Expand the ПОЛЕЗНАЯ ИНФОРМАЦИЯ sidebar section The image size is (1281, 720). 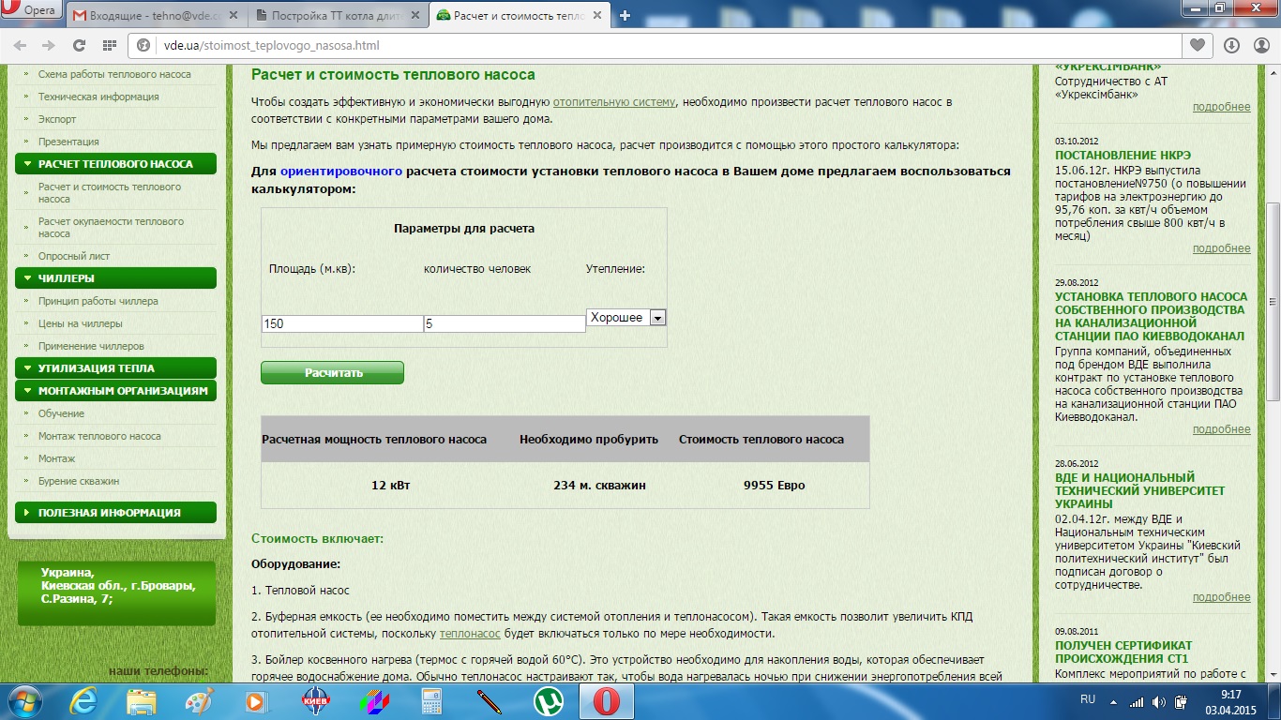coord(116,513)
